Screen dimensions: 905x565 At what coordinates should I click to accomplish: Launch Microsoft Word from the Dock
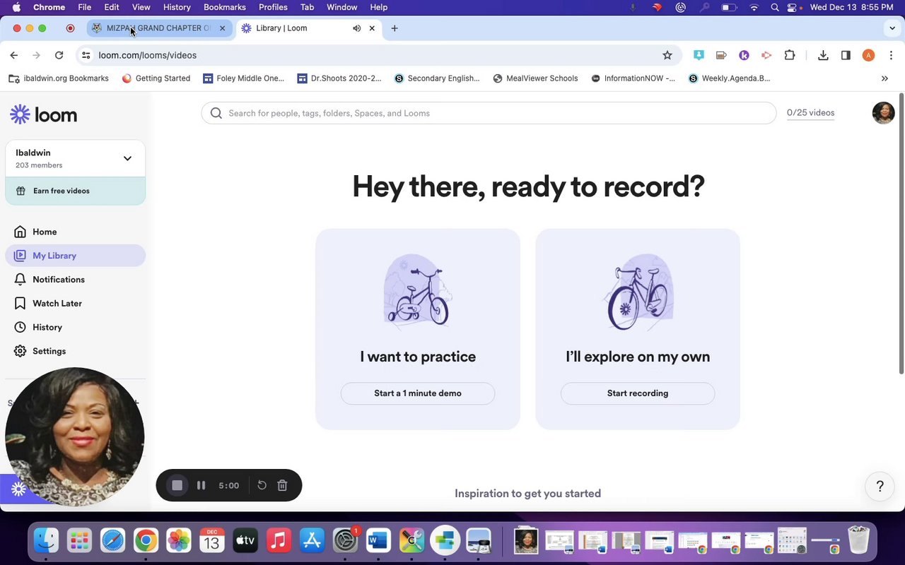pos(378,541)
